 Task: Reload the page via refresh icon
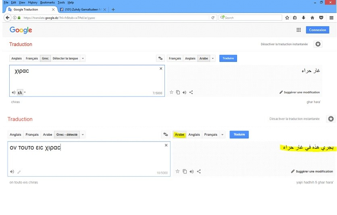coord(213,18)
